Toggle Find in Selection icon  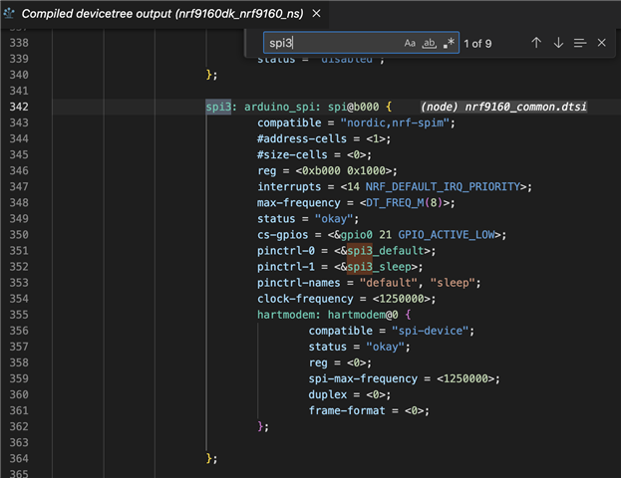580,43
